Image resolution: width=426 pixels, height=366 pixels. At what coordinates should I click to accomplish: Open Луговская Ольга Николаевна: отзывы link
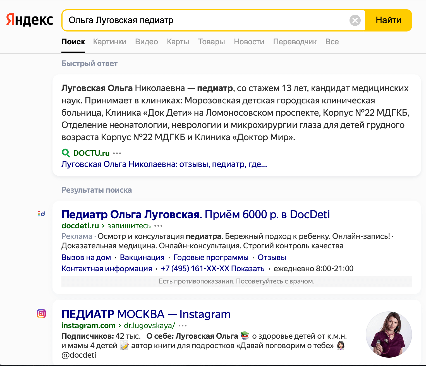tap(164, 164)
